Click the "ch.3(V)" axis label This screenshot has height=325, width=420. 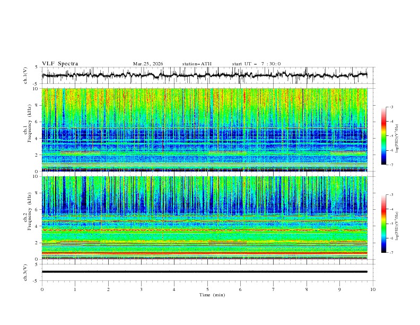[25, 272]
